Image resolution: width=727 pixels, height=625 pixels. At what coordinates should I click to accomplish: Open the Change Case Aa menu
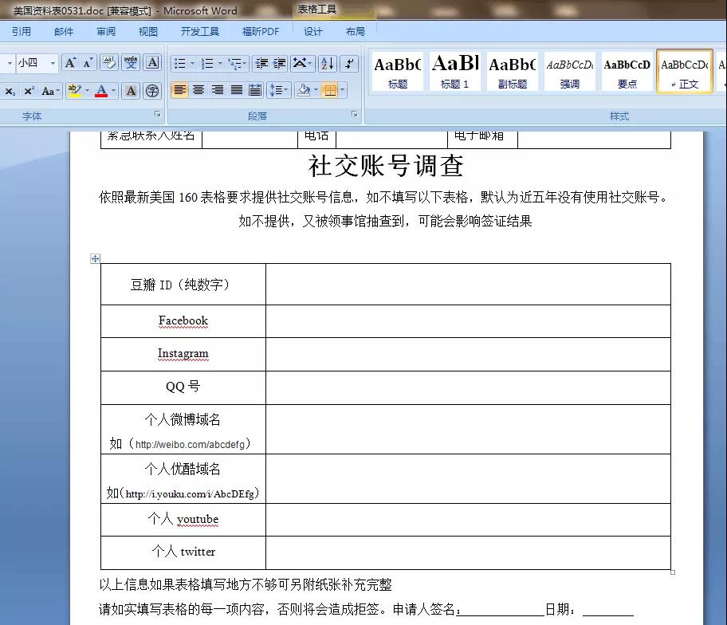coord(50,91)
